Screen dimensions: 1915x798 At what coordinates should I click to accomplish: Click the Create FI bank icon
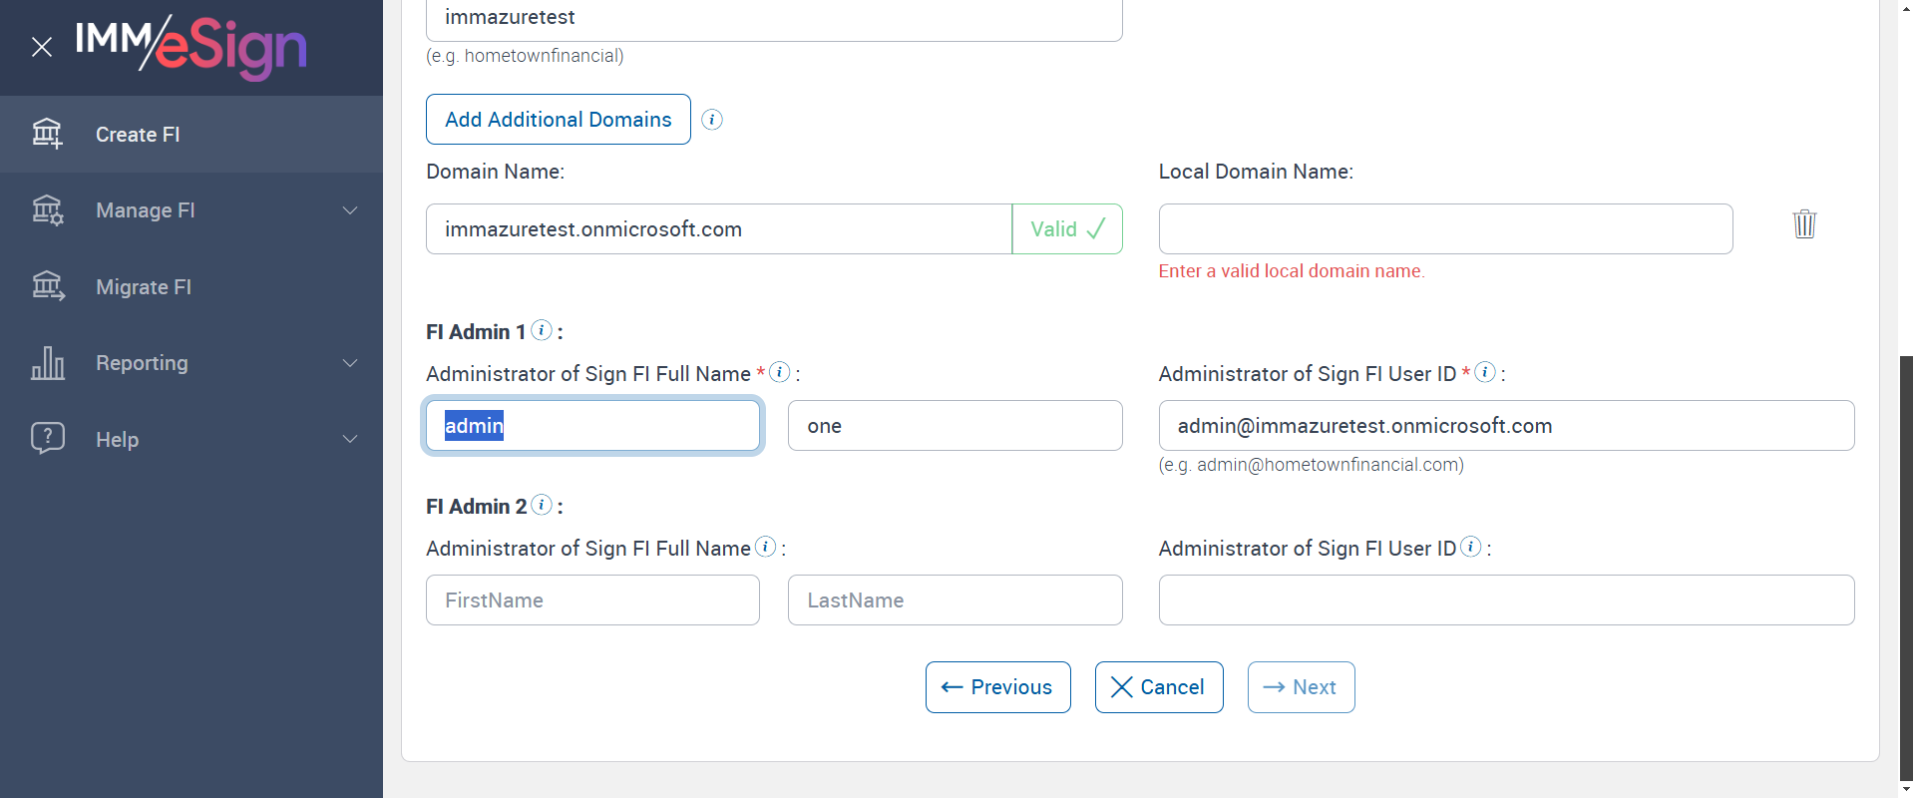[x=47, y=134]
